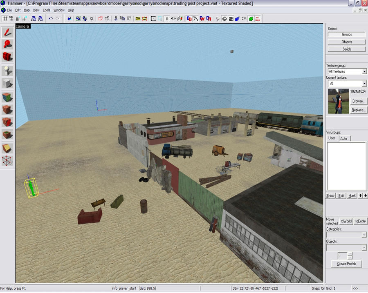This screenshot has height=293, width=368.
Task: Click the Copy icon
Action: [122, 18]
